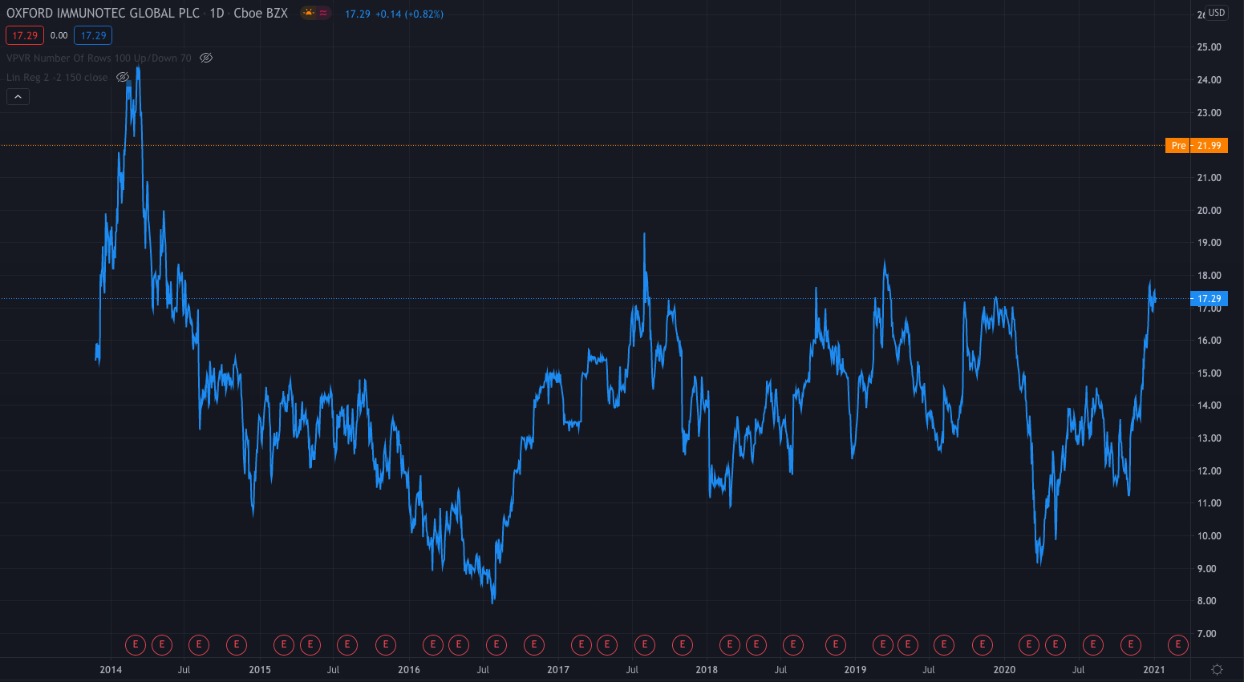Collapse the indicator legend with the chevron button
The image size is (1244, 682).
click(x=18, y=97)
